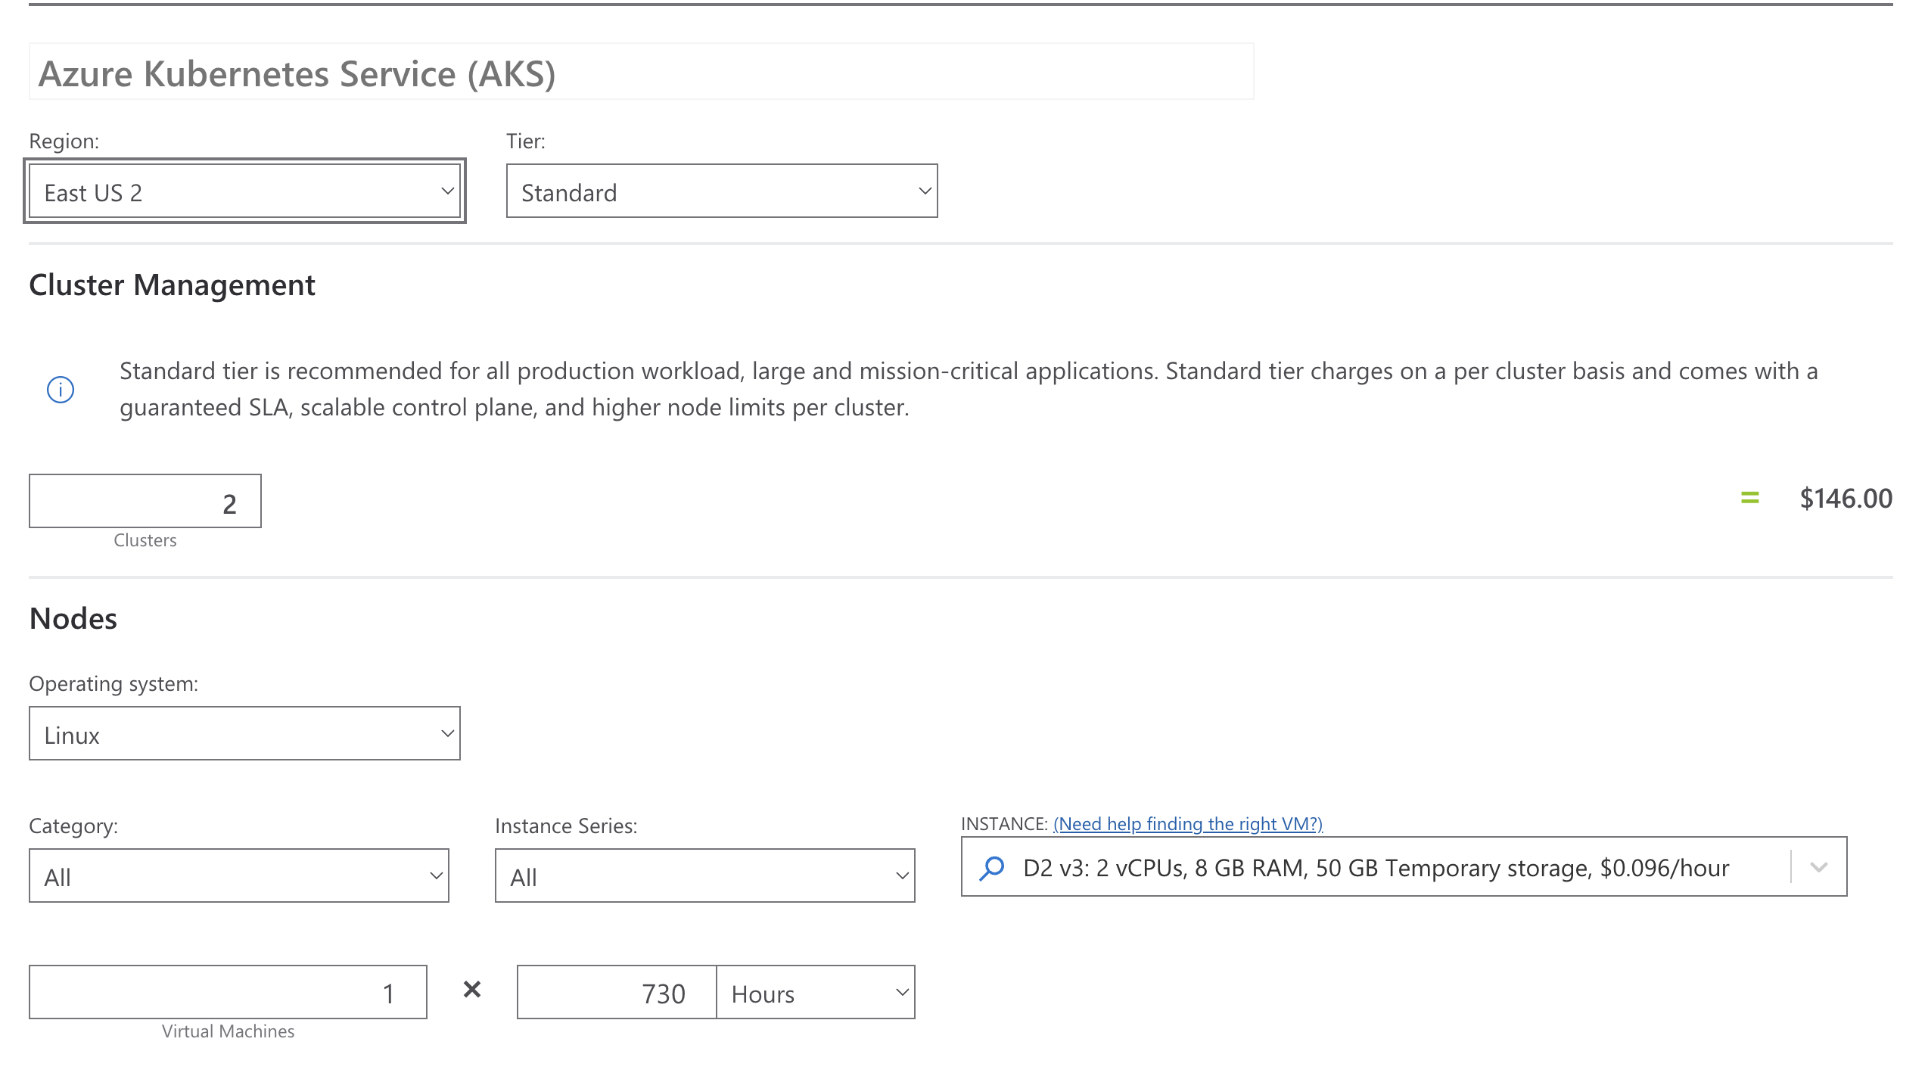Click the $146.00 cluster management cost
Image resolution: width=1928 pixels, height=1076 pixels.
[1846, 499]
